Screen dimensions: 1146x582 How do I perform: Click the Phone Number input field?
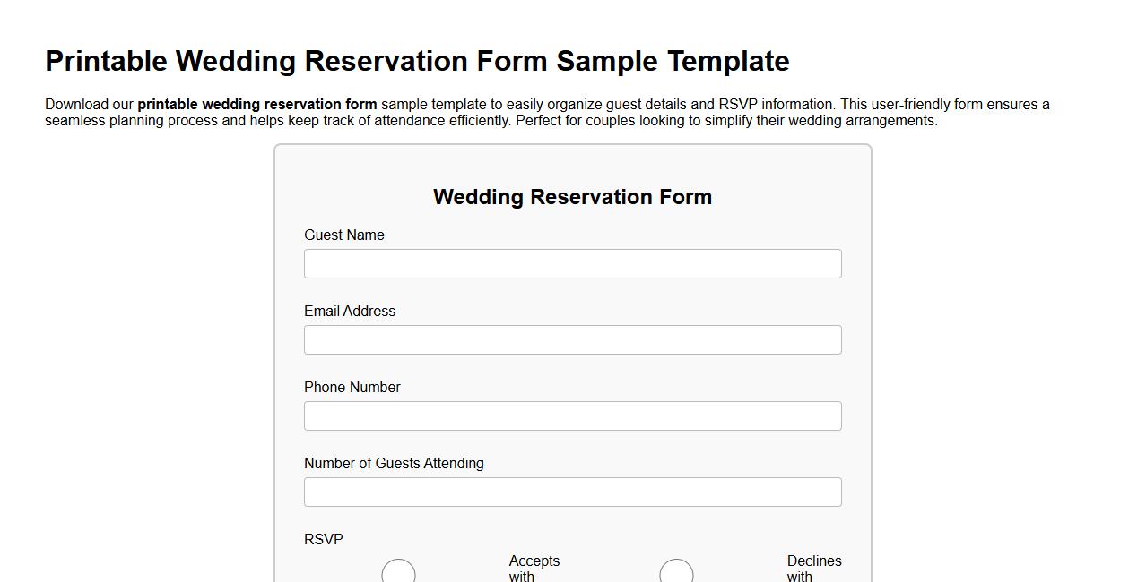(x=572, y=415)
